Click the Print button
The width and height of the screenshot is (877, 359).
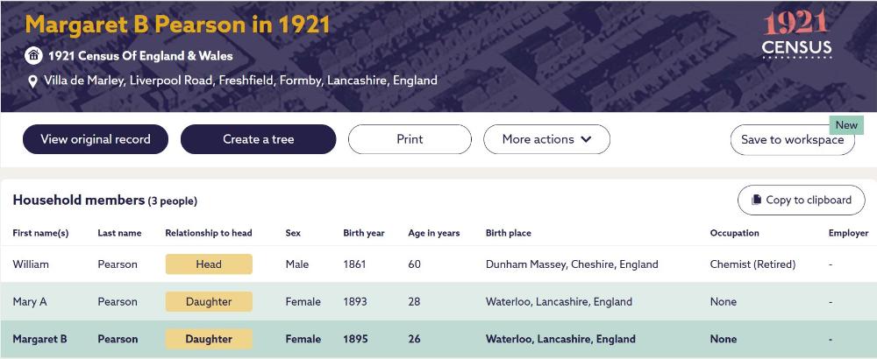tap(410, 139)
